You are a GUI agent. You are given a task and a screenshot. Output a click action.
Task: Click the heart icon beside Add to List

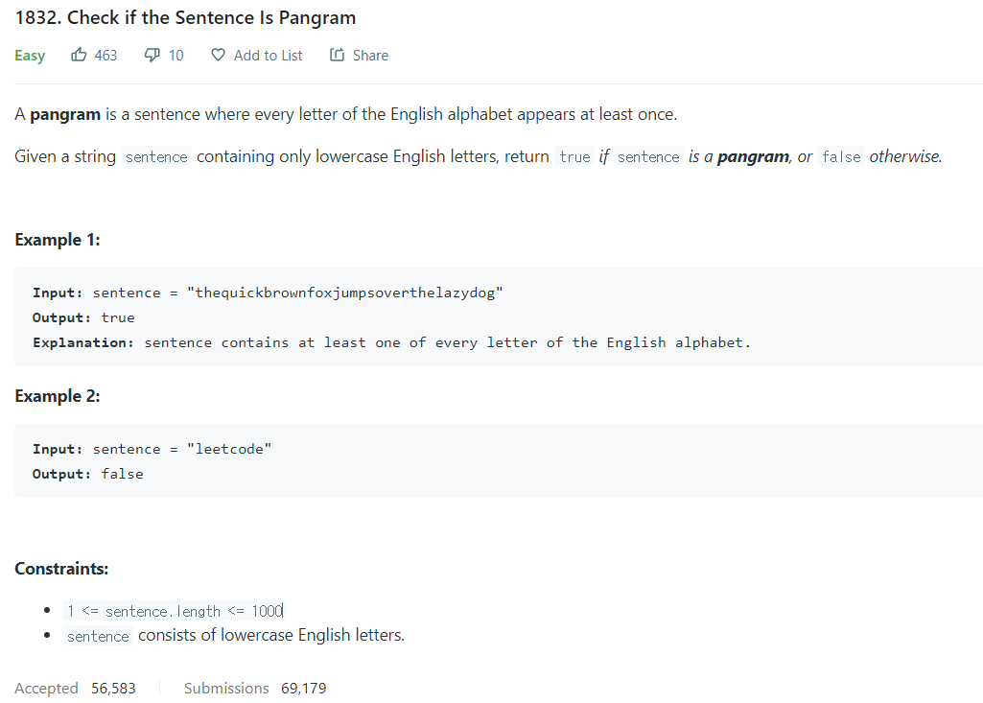pos(218,56)
